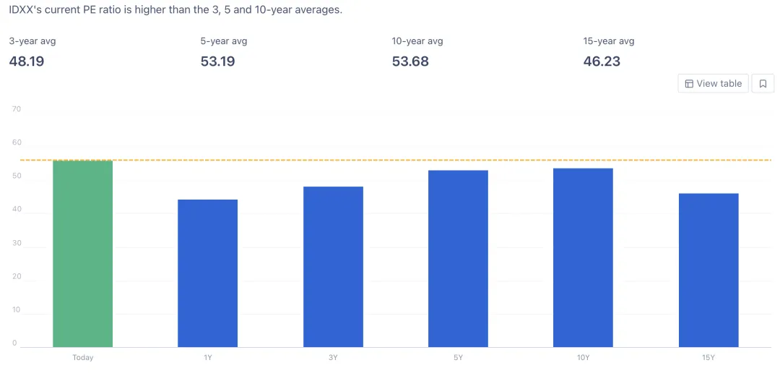Viewport: 780px width, 376px height.
Task: Select the 15-year avg value 46.23
Action: 602,61
